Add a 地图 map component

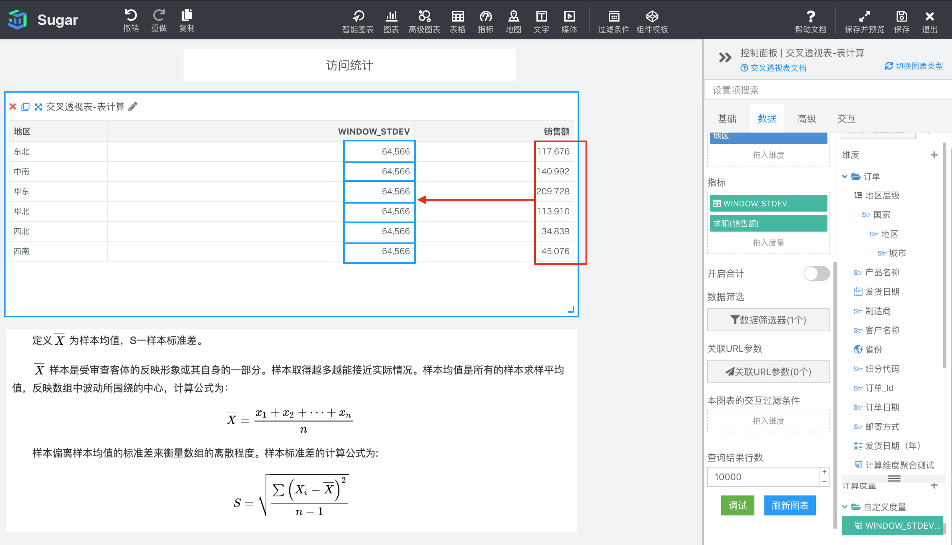[x=513, y=21]
